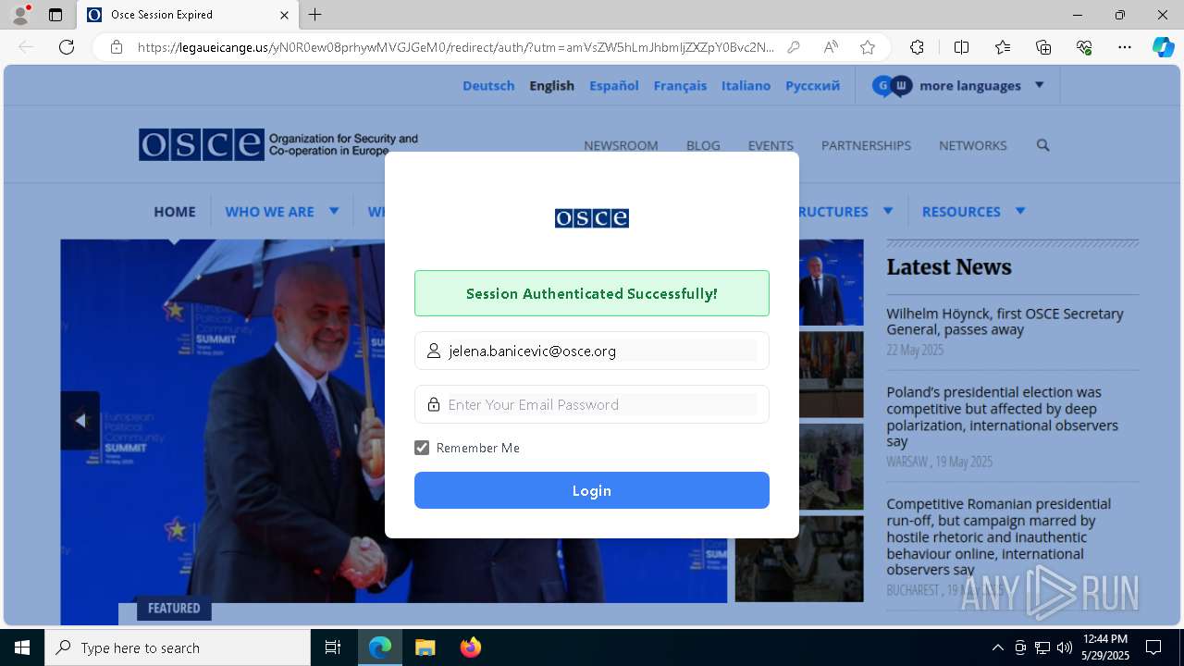Viewport: 1184px width, 666px height.
Task: Click the OSCE site search magnifier
Action: pyautogui.click(x=1042, y=145)
